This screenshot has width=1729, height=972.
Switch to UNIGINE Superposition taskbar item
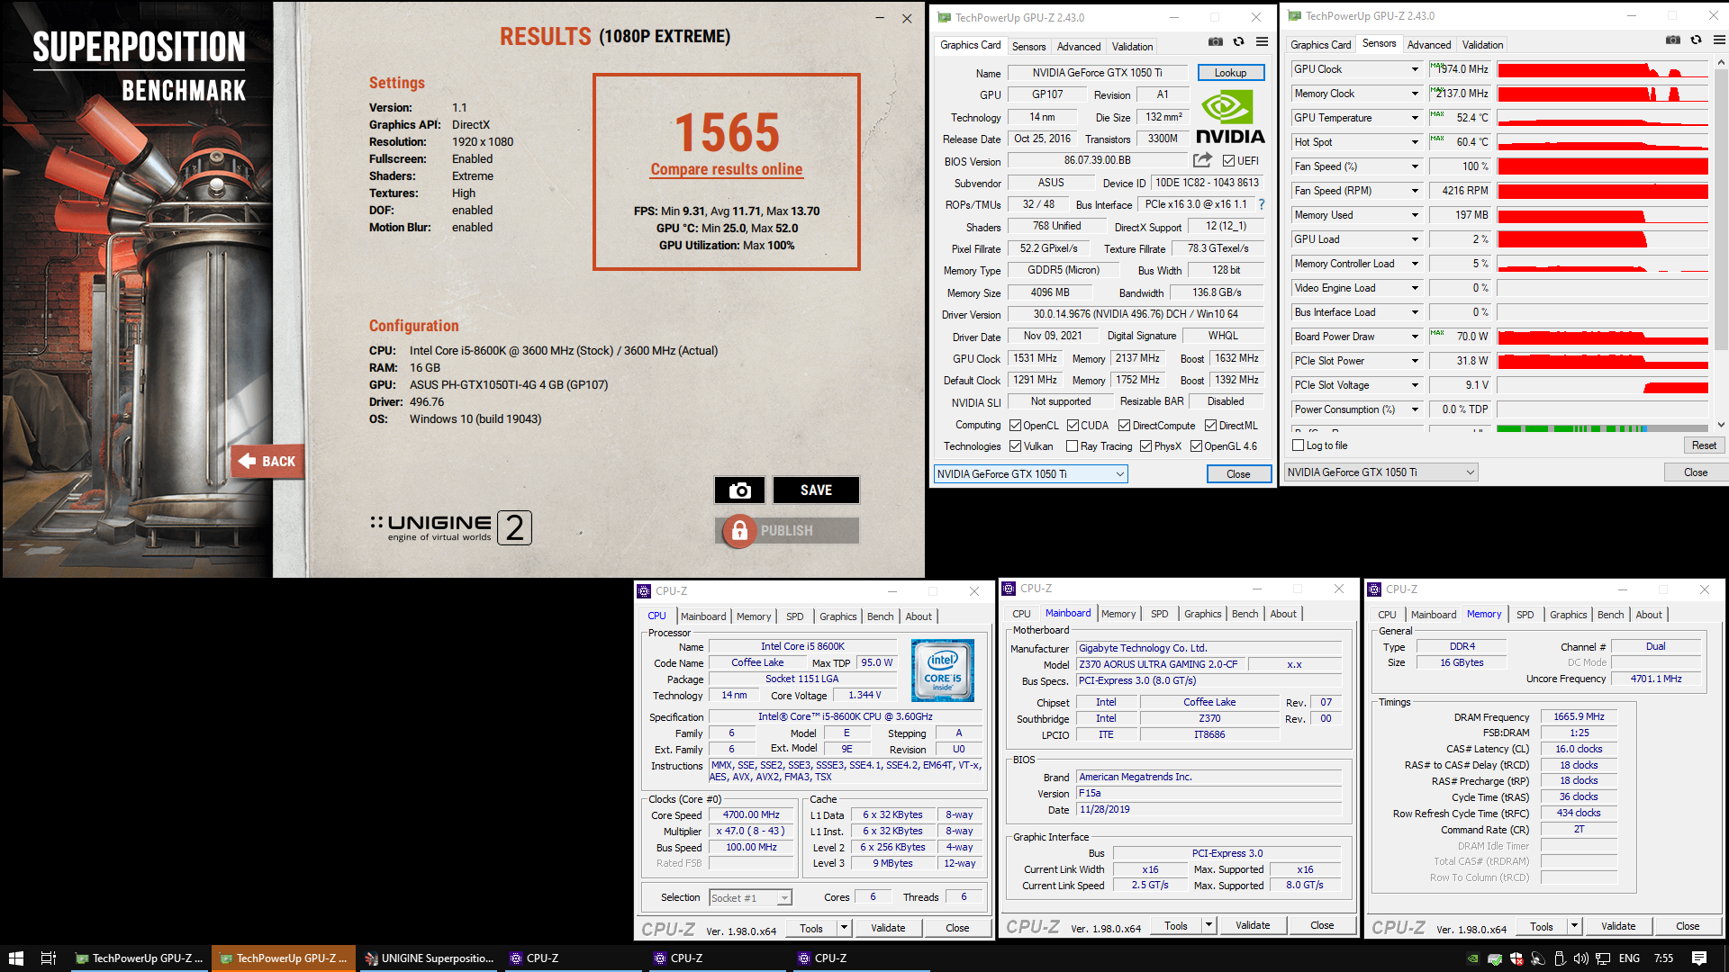[429, 958]
